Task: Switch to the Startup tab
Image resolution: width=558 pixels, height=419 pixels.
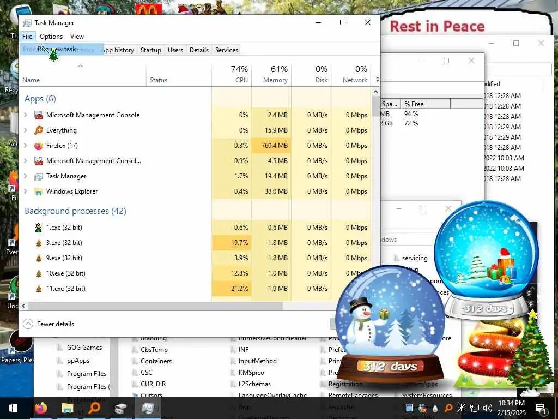Action: click(x=151, y=50)
